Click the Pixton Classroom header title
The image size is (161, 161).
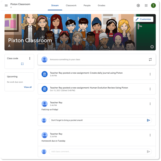point(20,4)
